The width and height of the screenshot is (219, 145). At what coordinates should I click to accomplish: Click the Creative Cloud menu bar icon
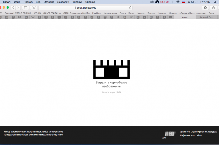pos(152,2)
